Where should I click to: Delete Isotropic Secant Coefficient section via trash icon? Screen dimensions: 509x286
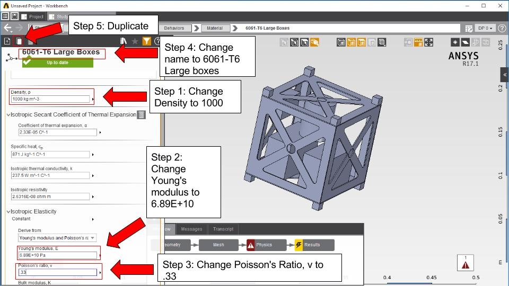pyautogui.click(x=141, y=115)
